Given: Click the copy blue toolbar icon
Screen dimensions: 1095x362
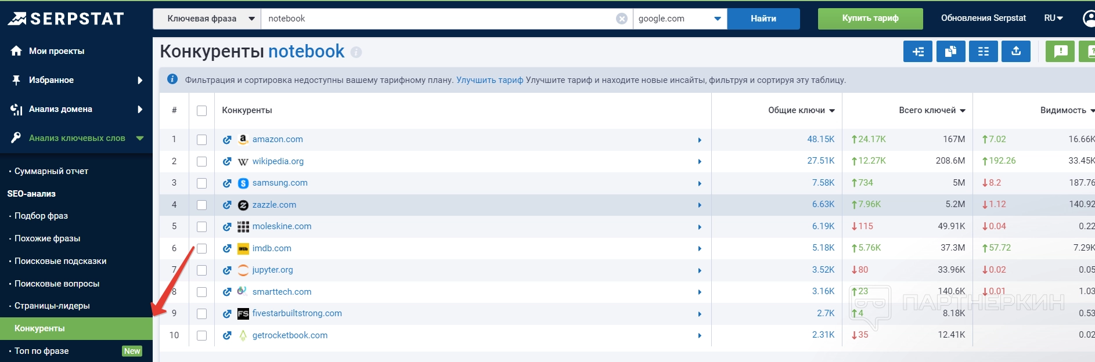Looking at the screenshot, I should click(950, 52).
